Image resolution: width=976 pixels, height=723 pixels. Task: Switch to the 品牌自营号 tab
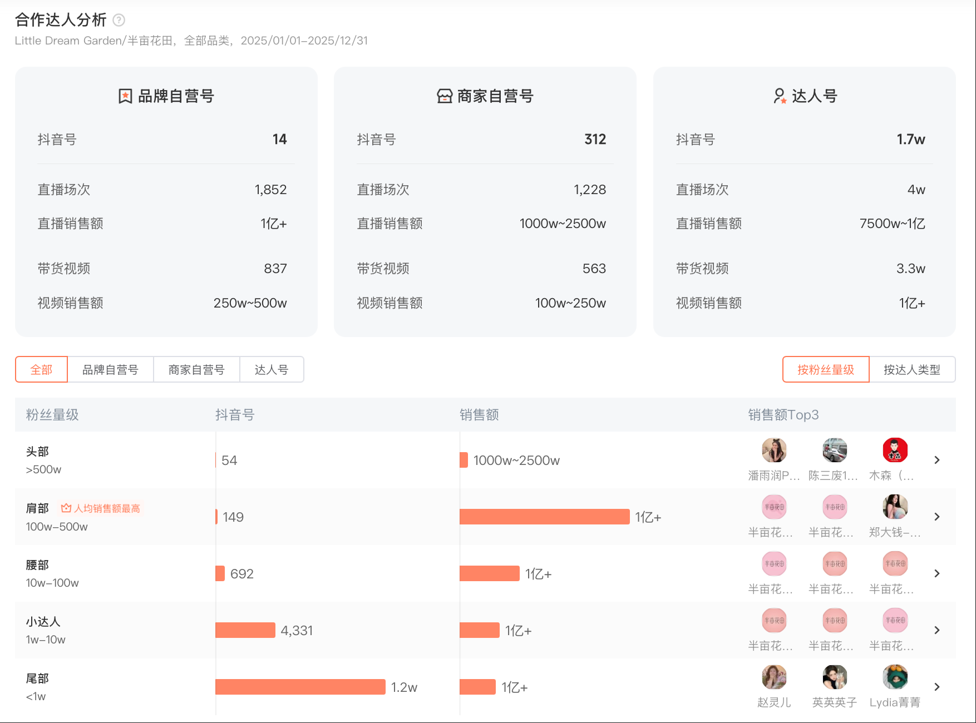(110, 369)
